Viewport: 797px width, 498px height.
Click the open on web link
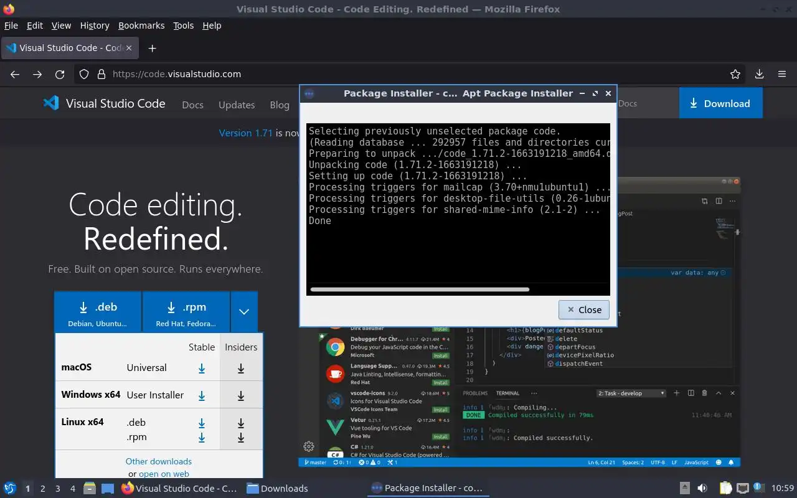[x=164, y=474]
